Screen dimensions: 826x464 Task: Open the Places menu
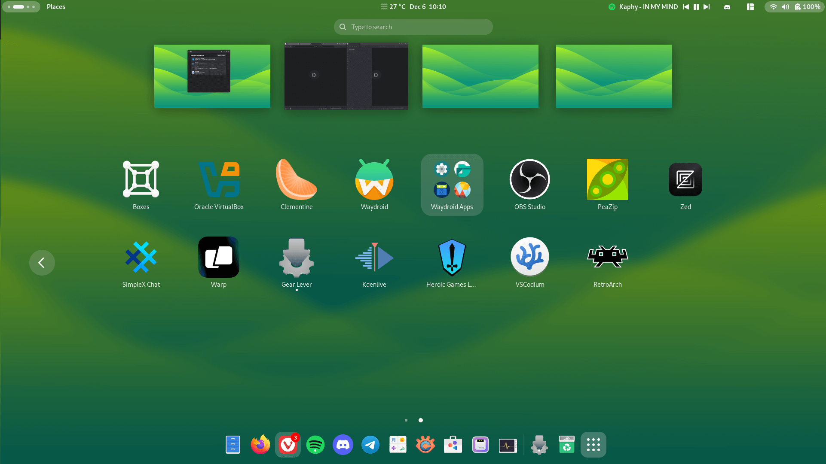tap(55, 6)
